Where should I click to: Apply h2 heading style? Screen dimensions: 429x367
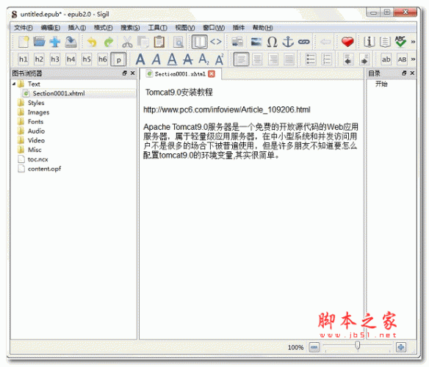(39, 59)
